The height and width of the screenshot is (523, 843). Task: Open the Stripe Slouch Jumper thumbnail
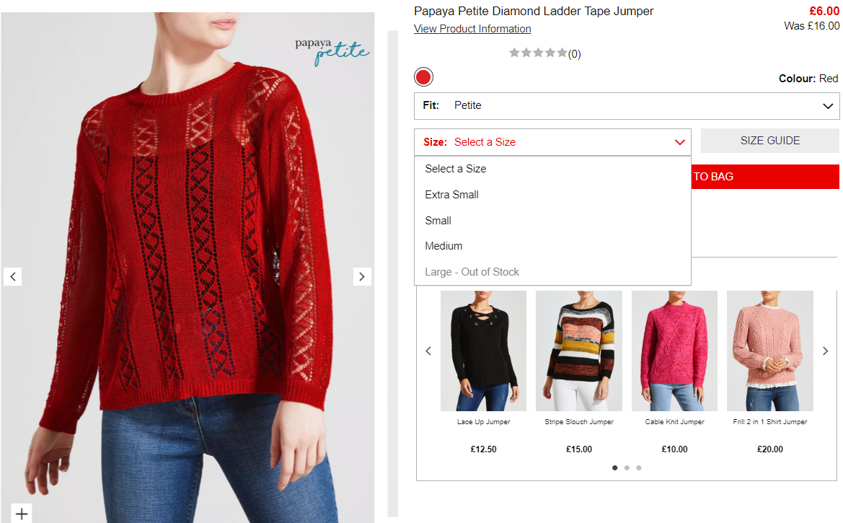(579, 351)
